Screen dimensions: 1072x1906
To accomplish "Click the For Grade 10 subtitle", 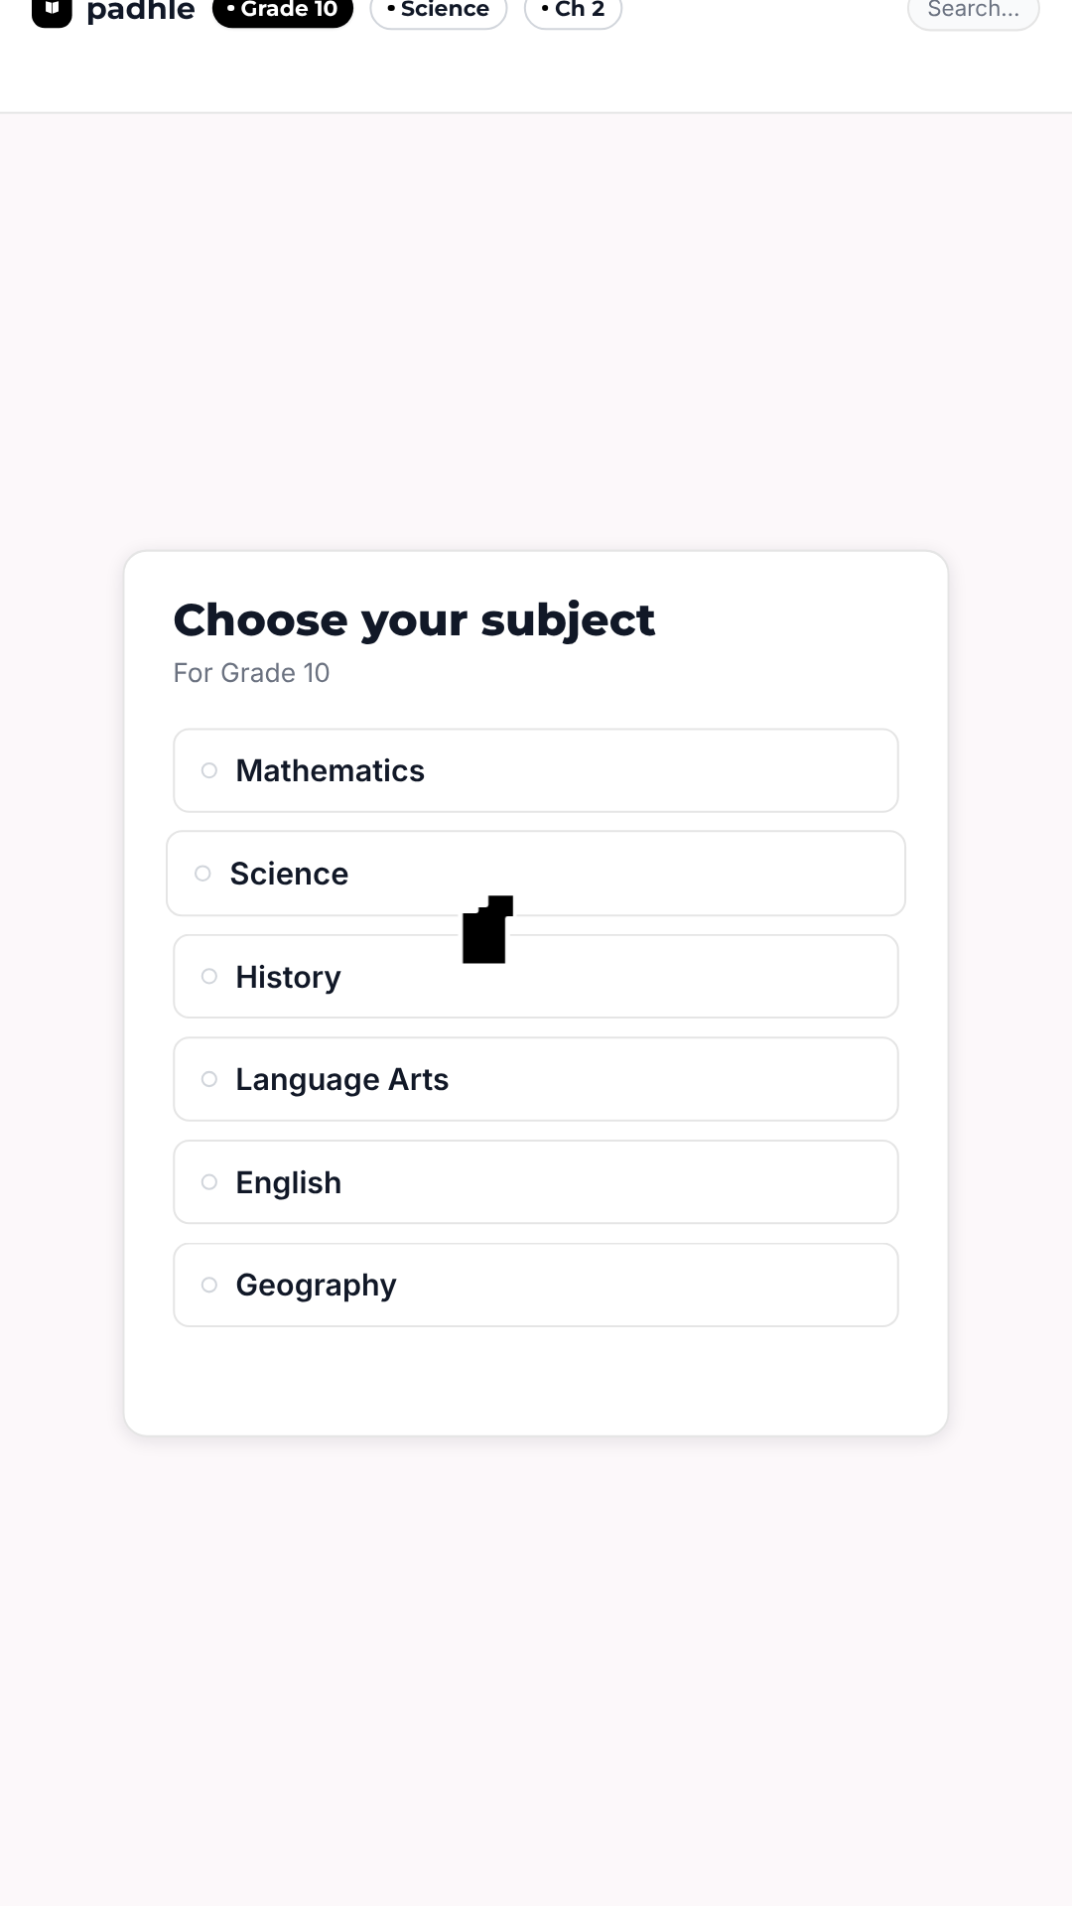I will click(251, 673).
